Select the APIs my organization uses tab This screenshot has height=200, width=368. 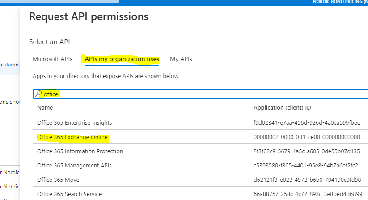[122, 59]
